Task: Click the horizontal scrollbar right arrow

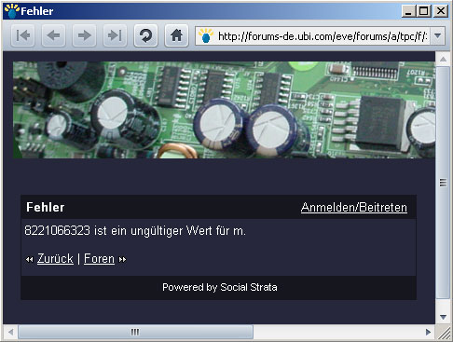Action: tap(428, 332)
